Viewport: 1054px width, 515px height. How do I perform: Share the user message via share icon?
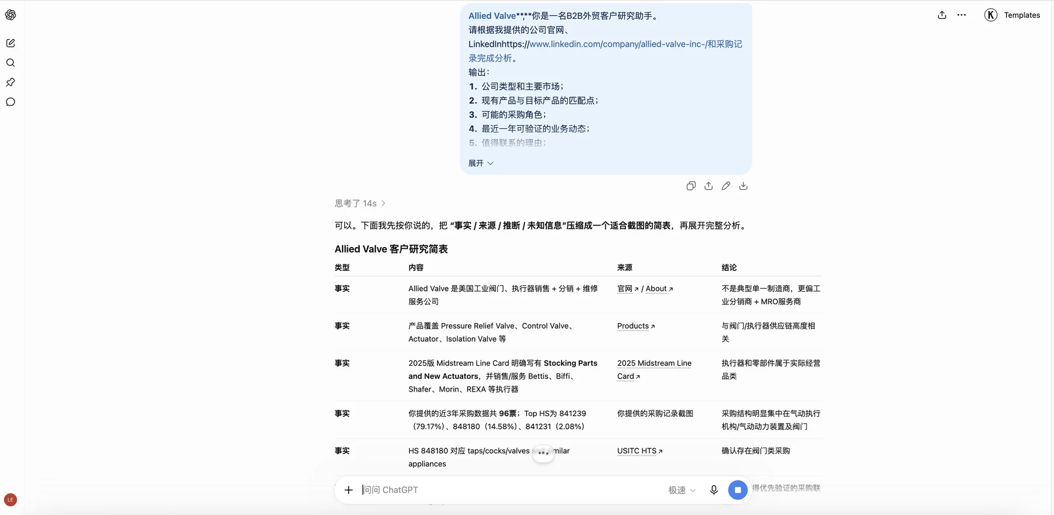click(709, 186)
